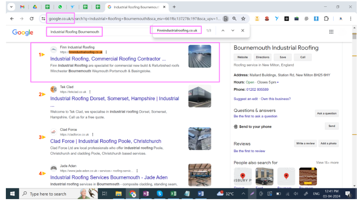This screenshot has height=200, width=359.
Task: Click the Clad Force result thumbnail
Action: (200, 139)
